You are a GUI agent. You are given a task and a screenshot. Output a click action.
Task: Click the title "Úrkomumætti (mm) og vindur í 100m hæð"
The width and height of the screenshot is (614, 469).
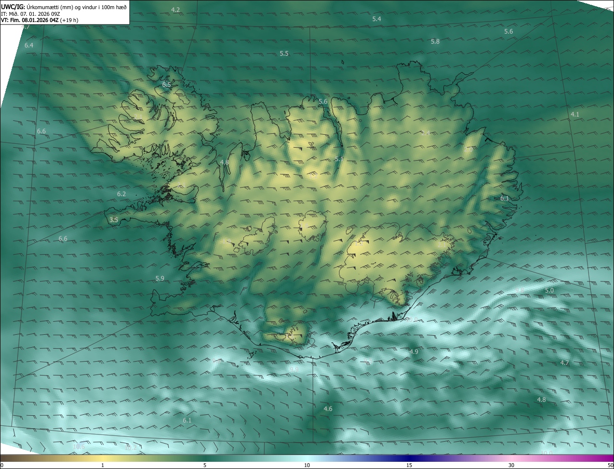[77, 7]
